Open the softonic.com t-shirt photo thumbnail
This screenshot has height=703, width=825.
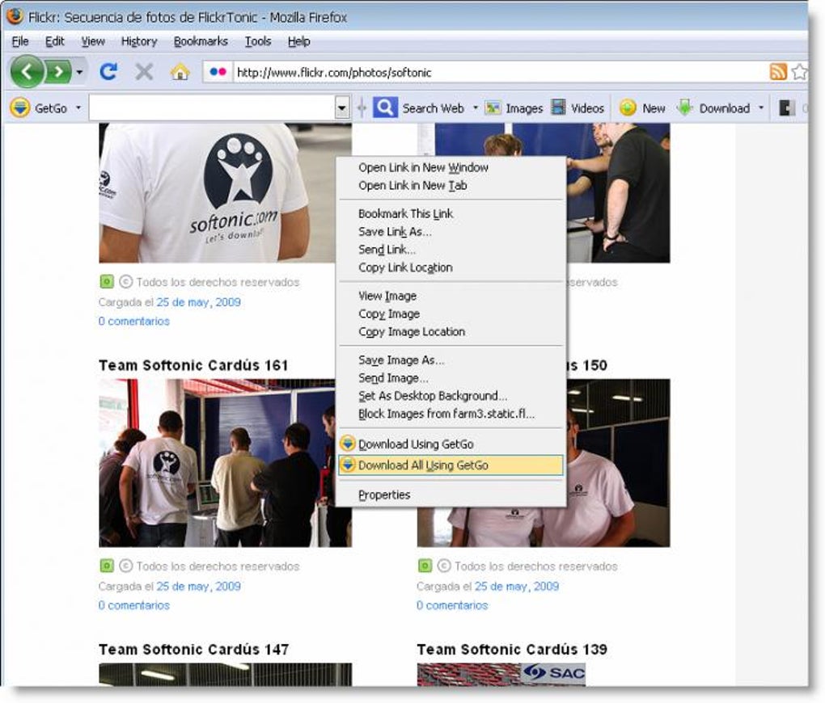click(217, 192)
